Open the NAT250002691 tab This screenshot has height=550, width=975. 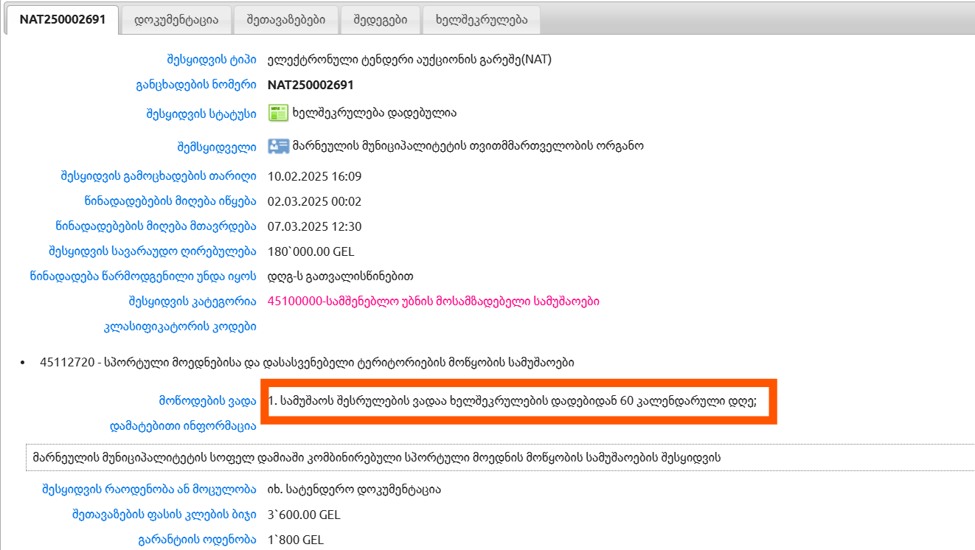click(63, 20)
